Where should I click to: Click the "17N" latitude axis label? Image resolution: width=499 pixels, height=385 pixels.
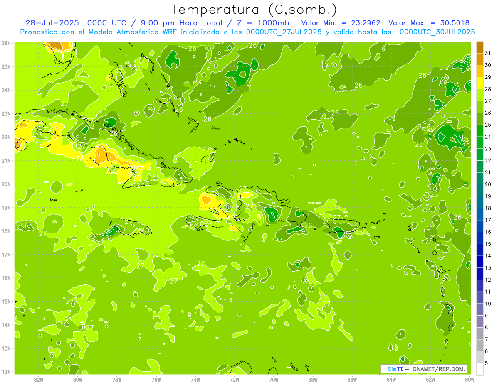pos(6,254)
